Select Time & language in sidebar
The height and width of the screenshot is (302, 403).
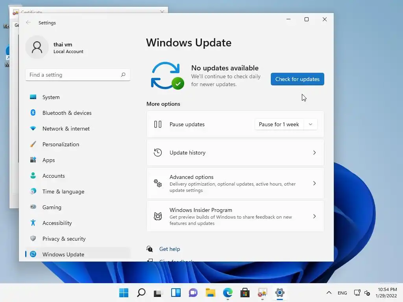[x=78, y=192]
